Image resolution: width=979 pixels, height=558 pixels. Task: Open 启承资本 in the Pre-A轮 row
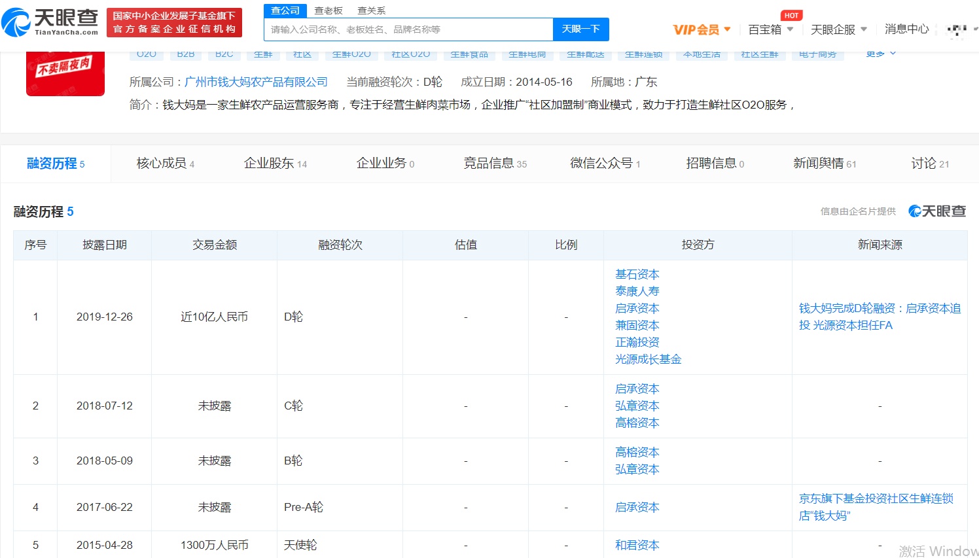click(637, 508)
